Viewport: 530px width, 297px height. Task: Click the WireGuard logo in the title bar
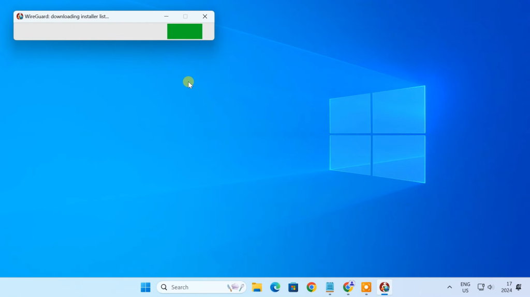(x=20, y=17)
